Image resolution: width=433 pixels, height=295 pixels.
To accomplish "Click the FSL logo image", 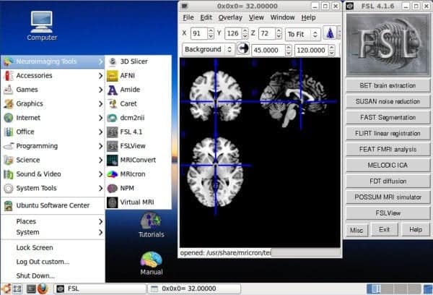I will click(388, 45).
